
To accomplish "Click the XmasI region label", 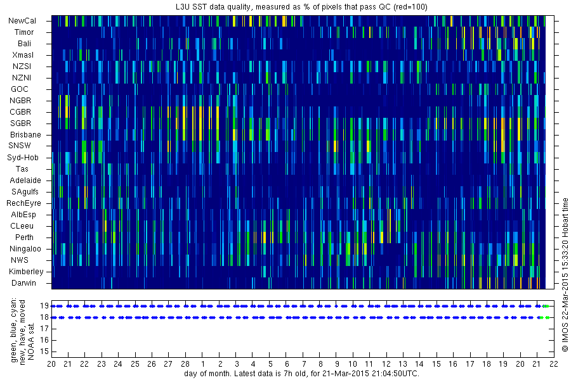I will coord(23,55).
